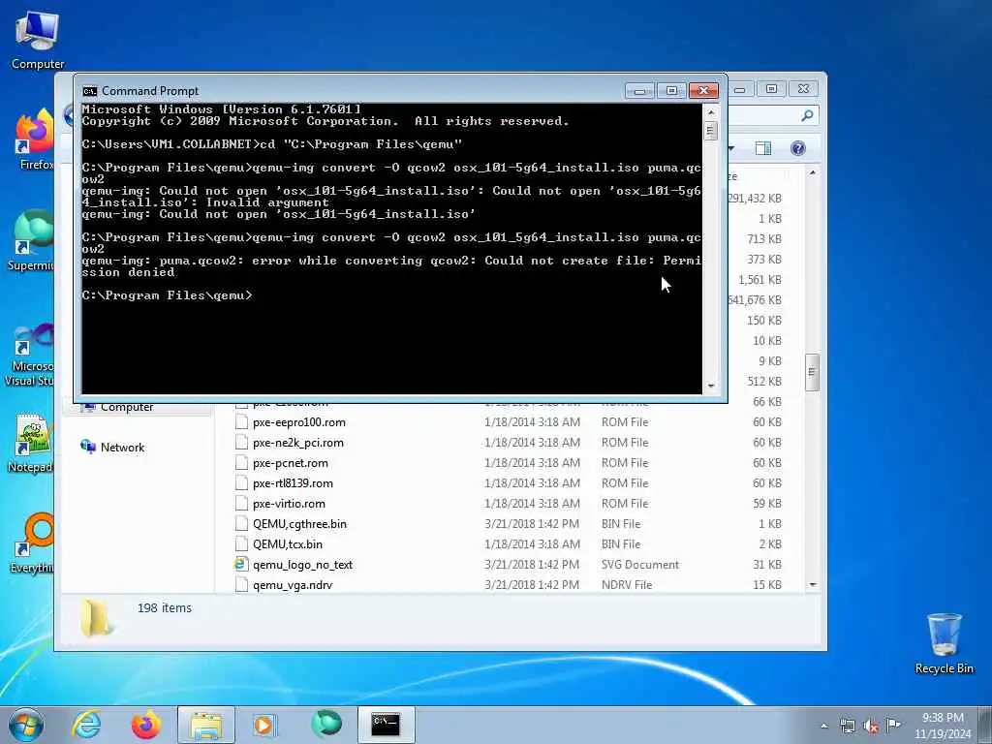
Task: Maximize the Explorer window behind
Action: tap(771, 89)
